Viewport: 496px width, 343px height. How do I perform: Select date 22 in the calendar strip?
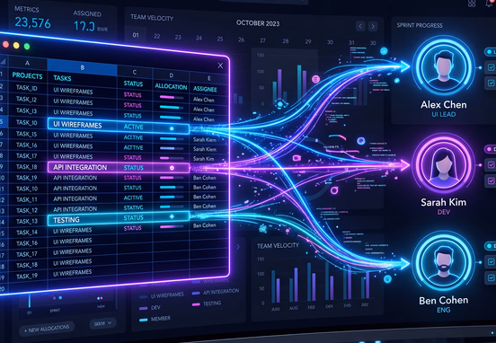point(157,36)
